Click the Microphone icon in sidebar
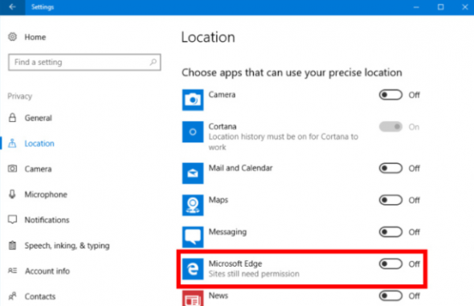This screenshot has width=474, height=306. [12, 194]
